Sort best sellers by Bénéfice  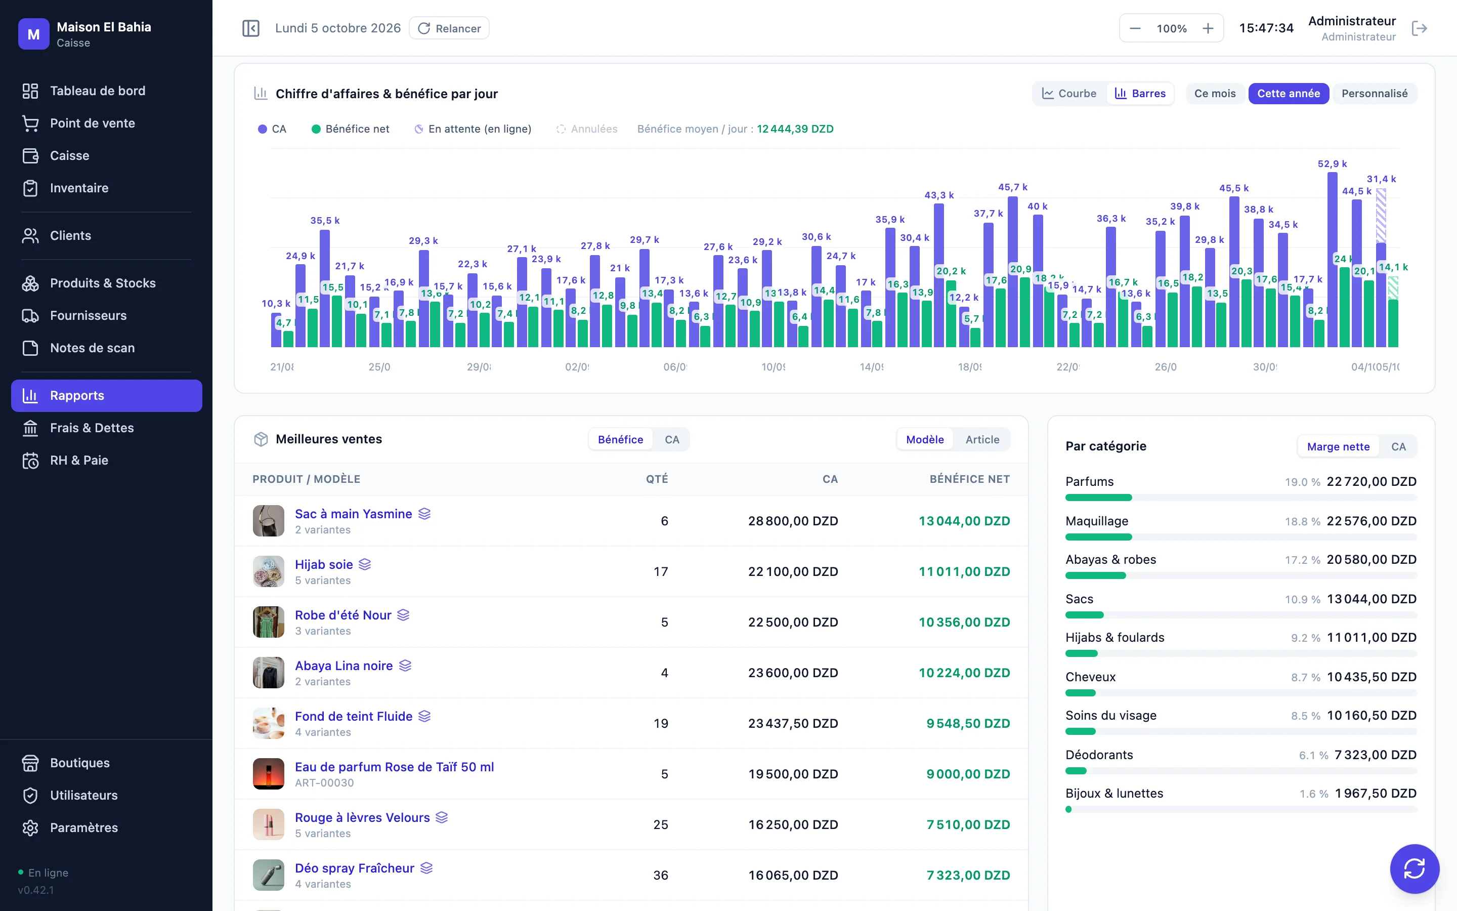click(620, 440)
